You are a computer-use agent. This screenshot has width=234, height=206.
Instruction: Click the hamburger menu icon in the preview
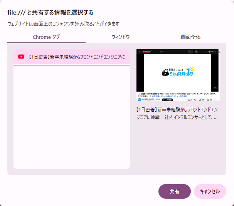pyautogui.click(x=139, y=52)
